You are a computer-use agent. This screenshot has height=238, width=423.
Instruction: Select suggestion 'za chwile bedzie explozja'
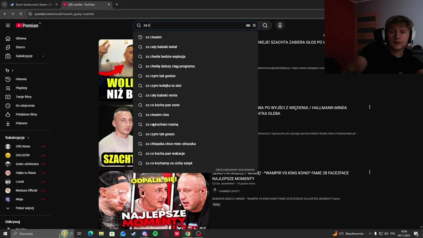pyautogui.click(x=195, y=57)
